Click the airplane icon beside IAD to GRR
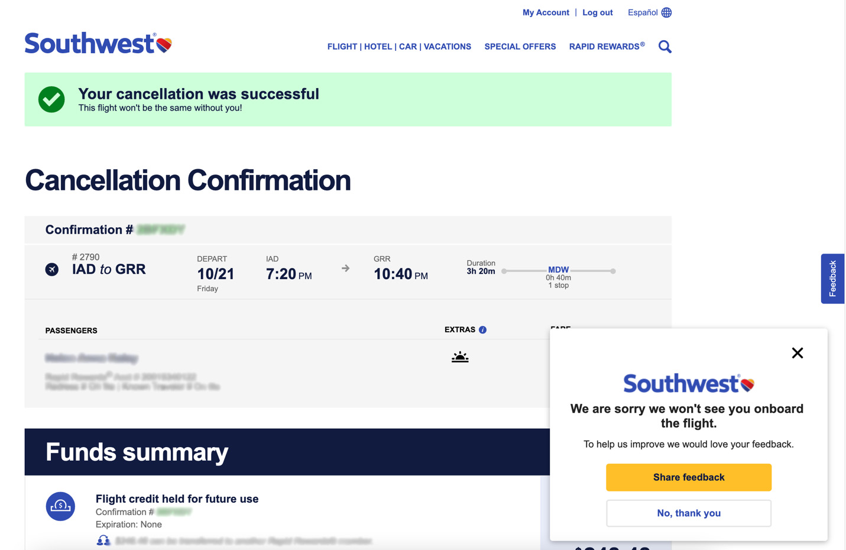 (x=52, y=270)
